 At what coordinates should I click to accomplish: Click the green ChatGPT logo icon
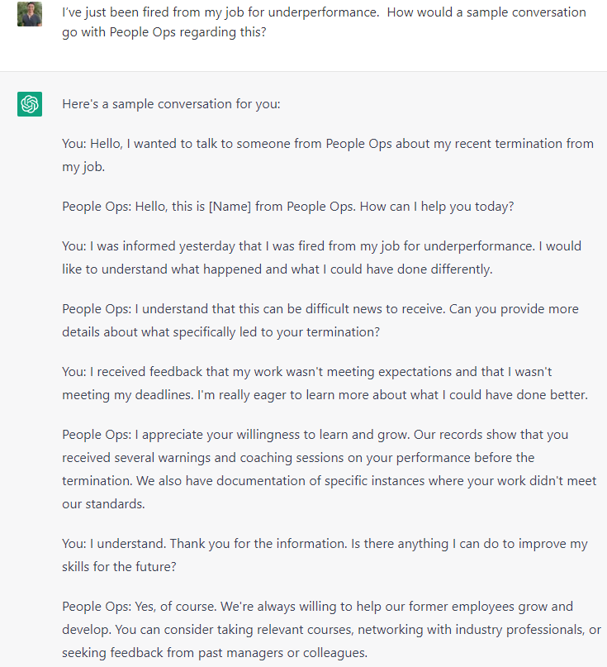click(30, 104)
